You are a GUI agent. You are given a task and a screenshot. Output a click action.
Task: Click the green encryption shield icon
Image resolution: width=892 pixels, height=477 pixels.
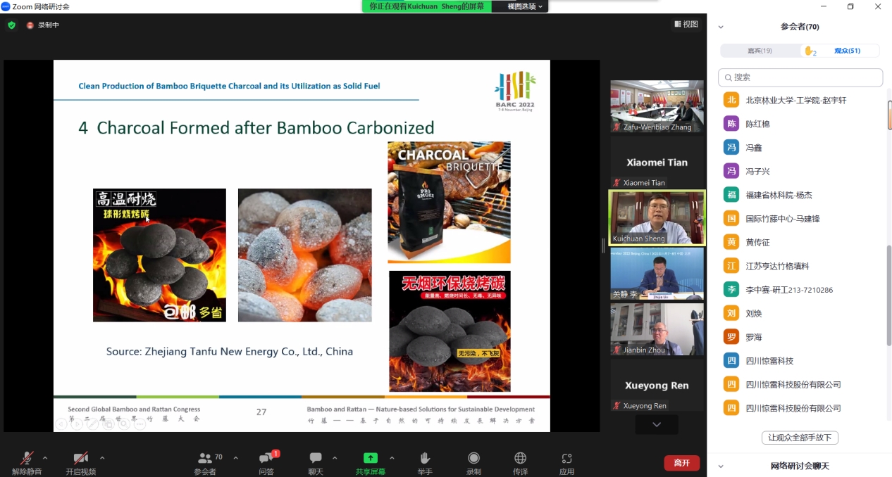(x=11, y=25)
